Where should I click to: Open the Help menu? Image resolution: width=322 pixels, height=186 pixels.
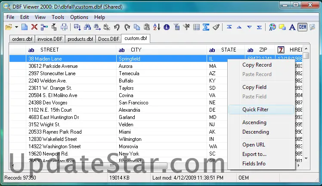point(99,17)
